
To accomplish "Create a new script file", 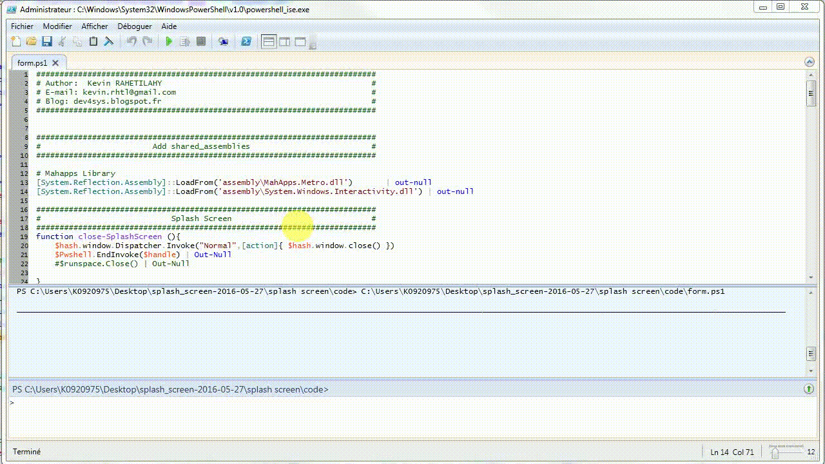I will 15,41.
